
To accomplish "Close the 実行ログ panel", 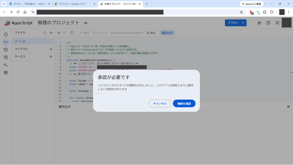I will tap(288, 107).
